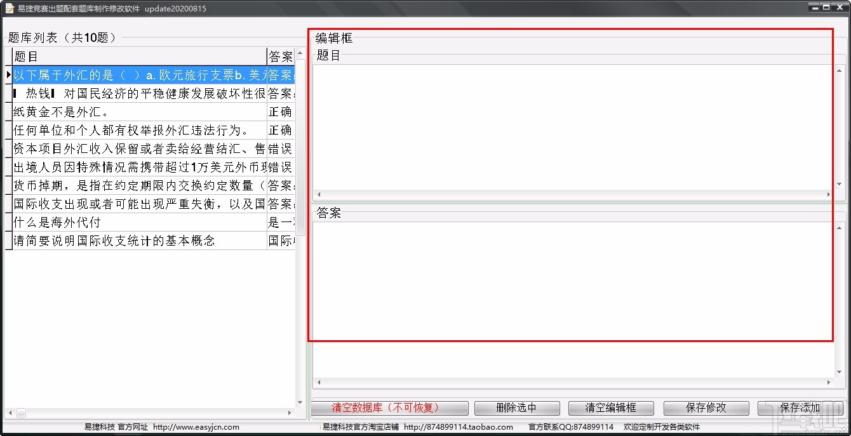Image resolution: width=851 pixels, height=436 pixels.
Task: Click the 题目 column header
Action: point(127,56)
